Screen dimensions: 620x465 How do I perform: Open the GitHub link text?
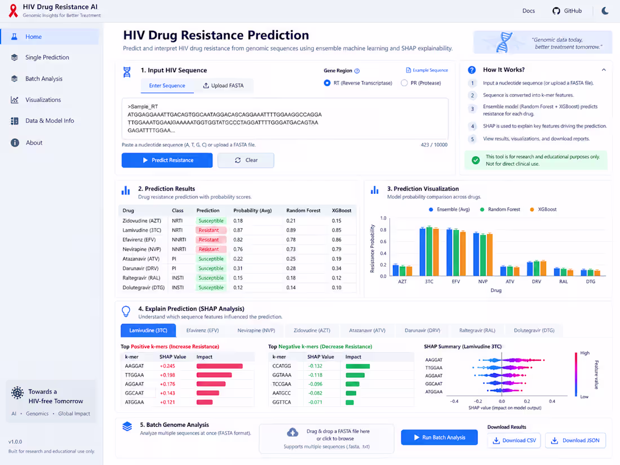(x=573, y=11)
